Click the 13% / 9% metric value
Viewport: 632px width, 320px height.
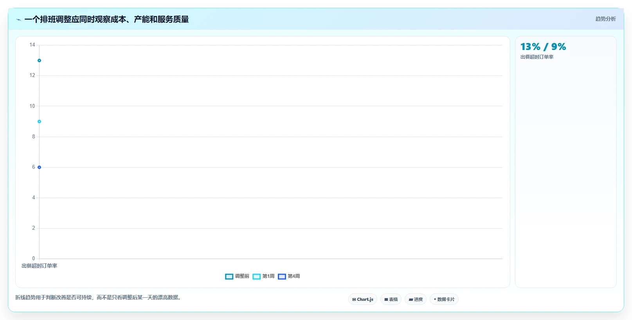pyautogui.click(x=543, y=47)
